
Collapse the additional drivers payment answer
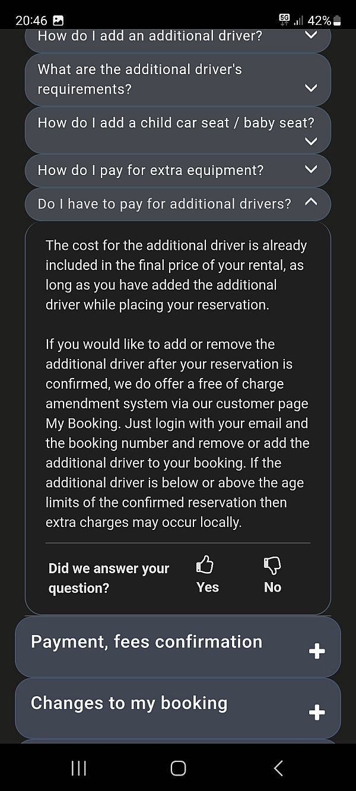tap(310, 203)
